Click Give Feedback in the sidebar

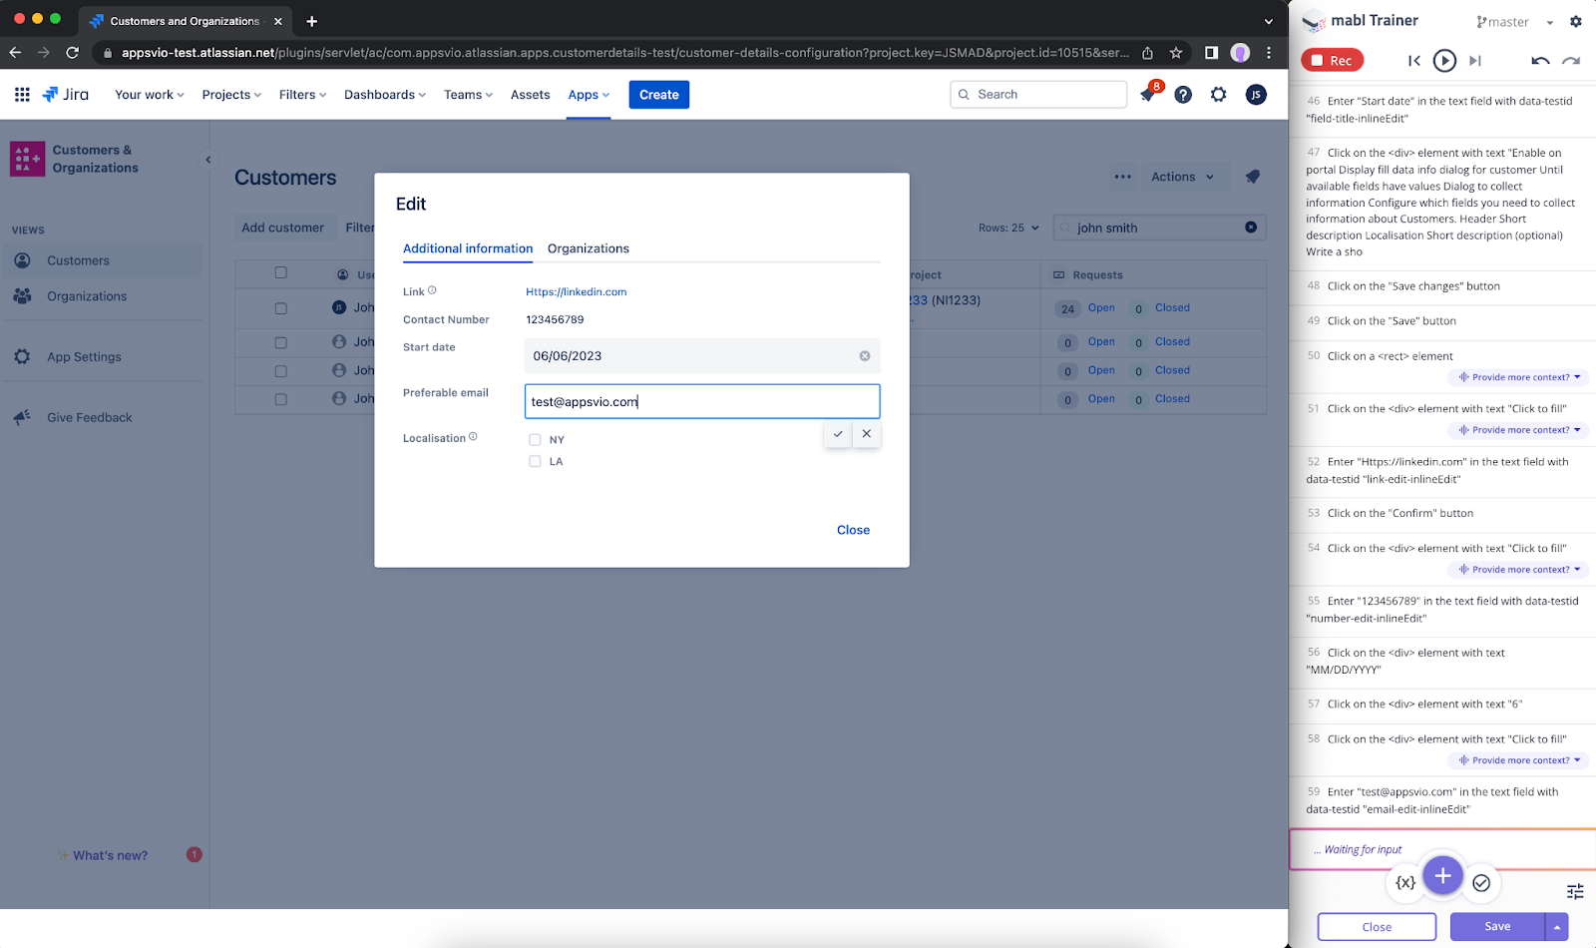point(102,418)
